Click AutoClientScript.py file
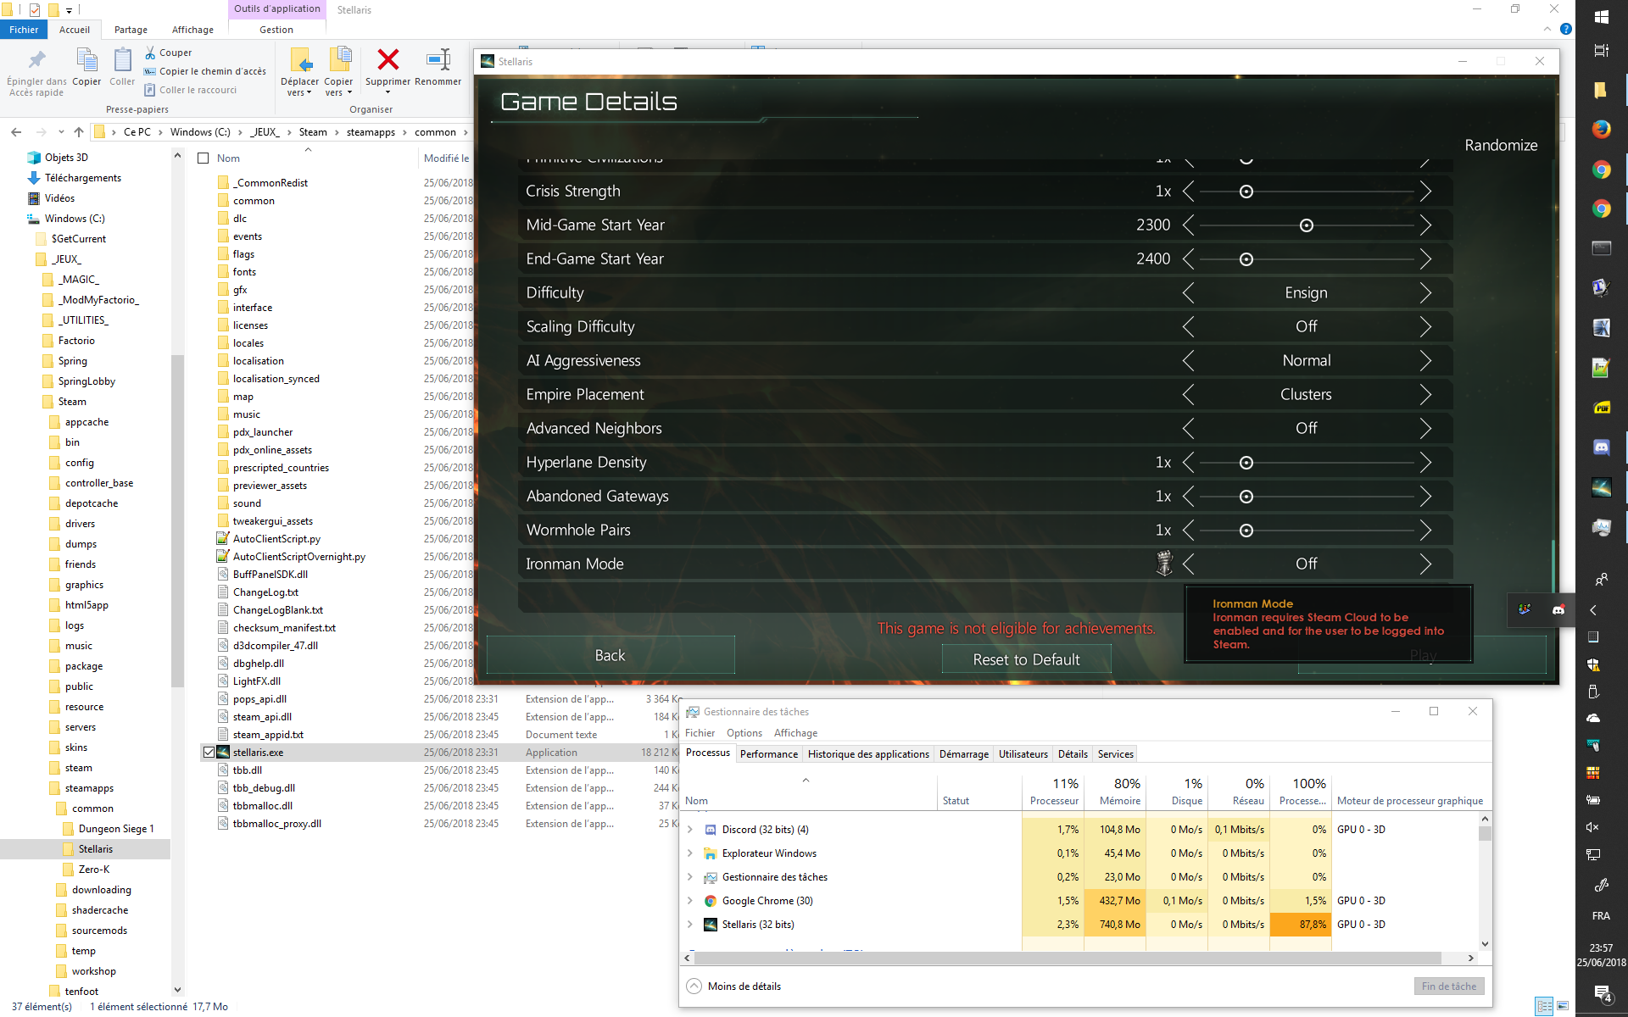This screenshot has width=1628, height=1017. (276, 539)
